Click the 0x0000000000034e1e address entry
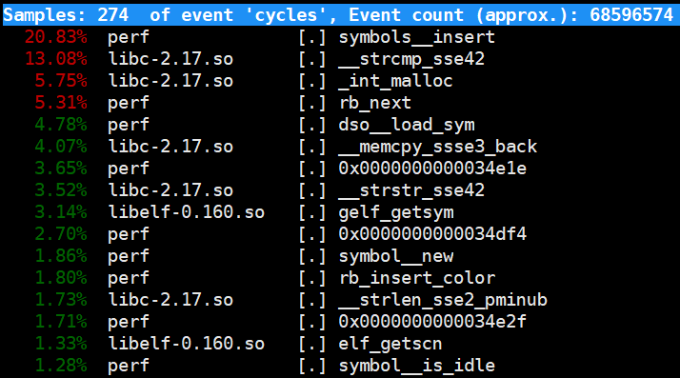680x378 pixels. 432,169
